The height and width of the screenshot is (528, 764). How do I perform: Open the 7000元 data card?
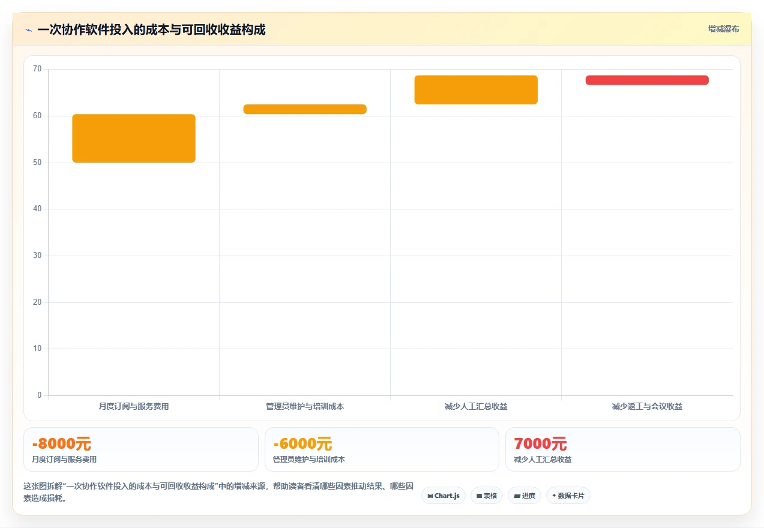click(x=623, y=449)
